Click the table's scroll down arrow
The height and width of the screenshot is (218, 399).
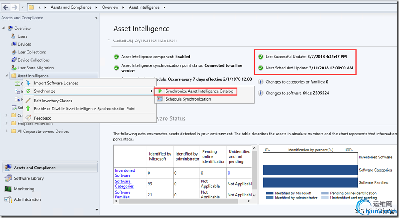point(254,195)
